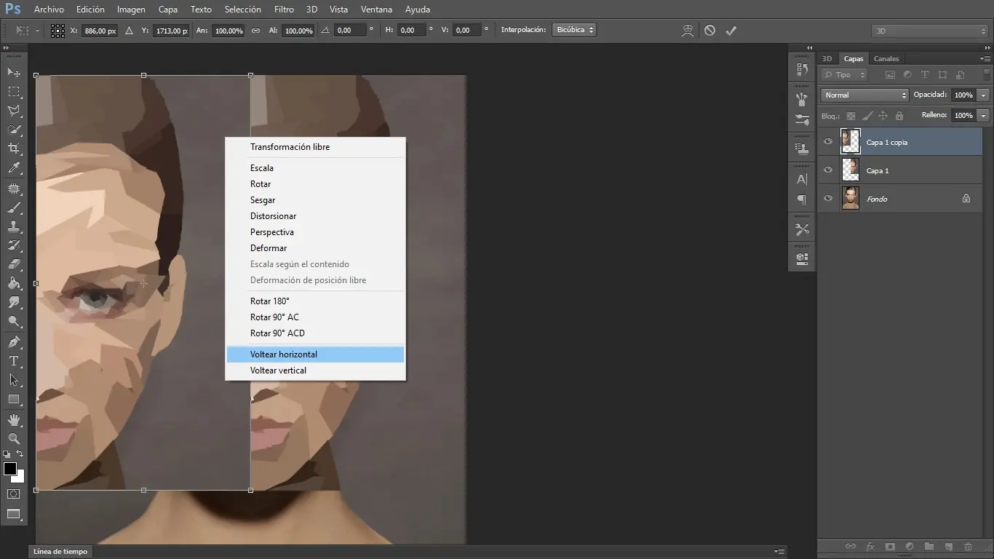
Task: Choose Voltear vertical from the context menu
Action: 278,370
